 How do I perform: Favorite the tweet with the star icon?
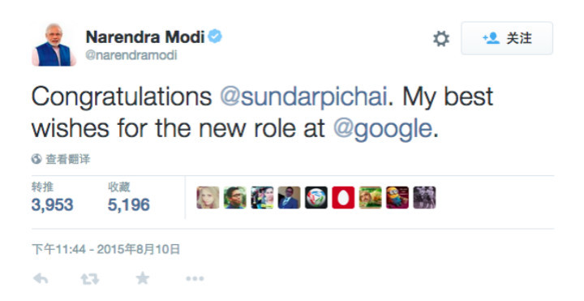142,278
